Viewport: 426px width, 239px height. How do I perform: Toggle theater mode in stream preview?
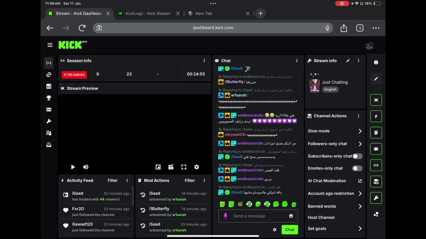point(171,167)
